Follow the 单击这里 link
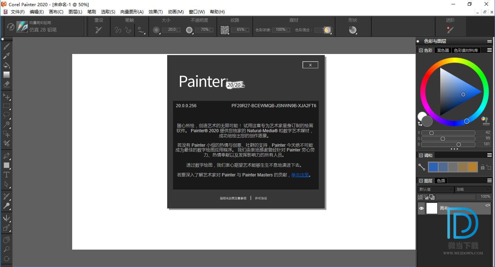 [300, 175]
